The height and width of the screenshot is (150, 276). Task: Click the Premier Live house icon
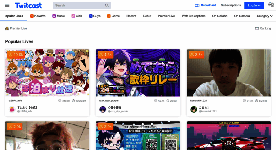tap(7, 28)
